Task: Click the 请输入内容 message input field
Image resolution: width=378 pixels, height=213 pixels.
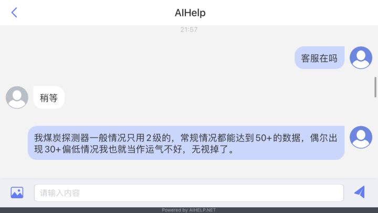Action: click(x=189, y=192)
